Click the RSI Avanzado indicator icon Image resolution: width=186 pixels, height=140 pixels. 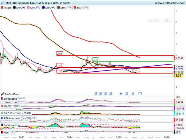(2, 118)
